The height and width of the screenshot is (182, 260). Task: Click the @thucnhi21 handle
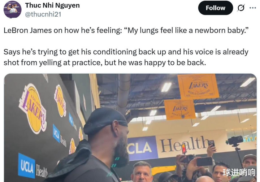43,14
